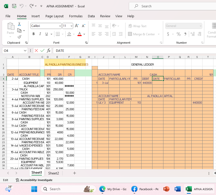This screenshot has width=216, height=195.
Task: Confirm entry with green checkmark
Action: click(42, 51)
